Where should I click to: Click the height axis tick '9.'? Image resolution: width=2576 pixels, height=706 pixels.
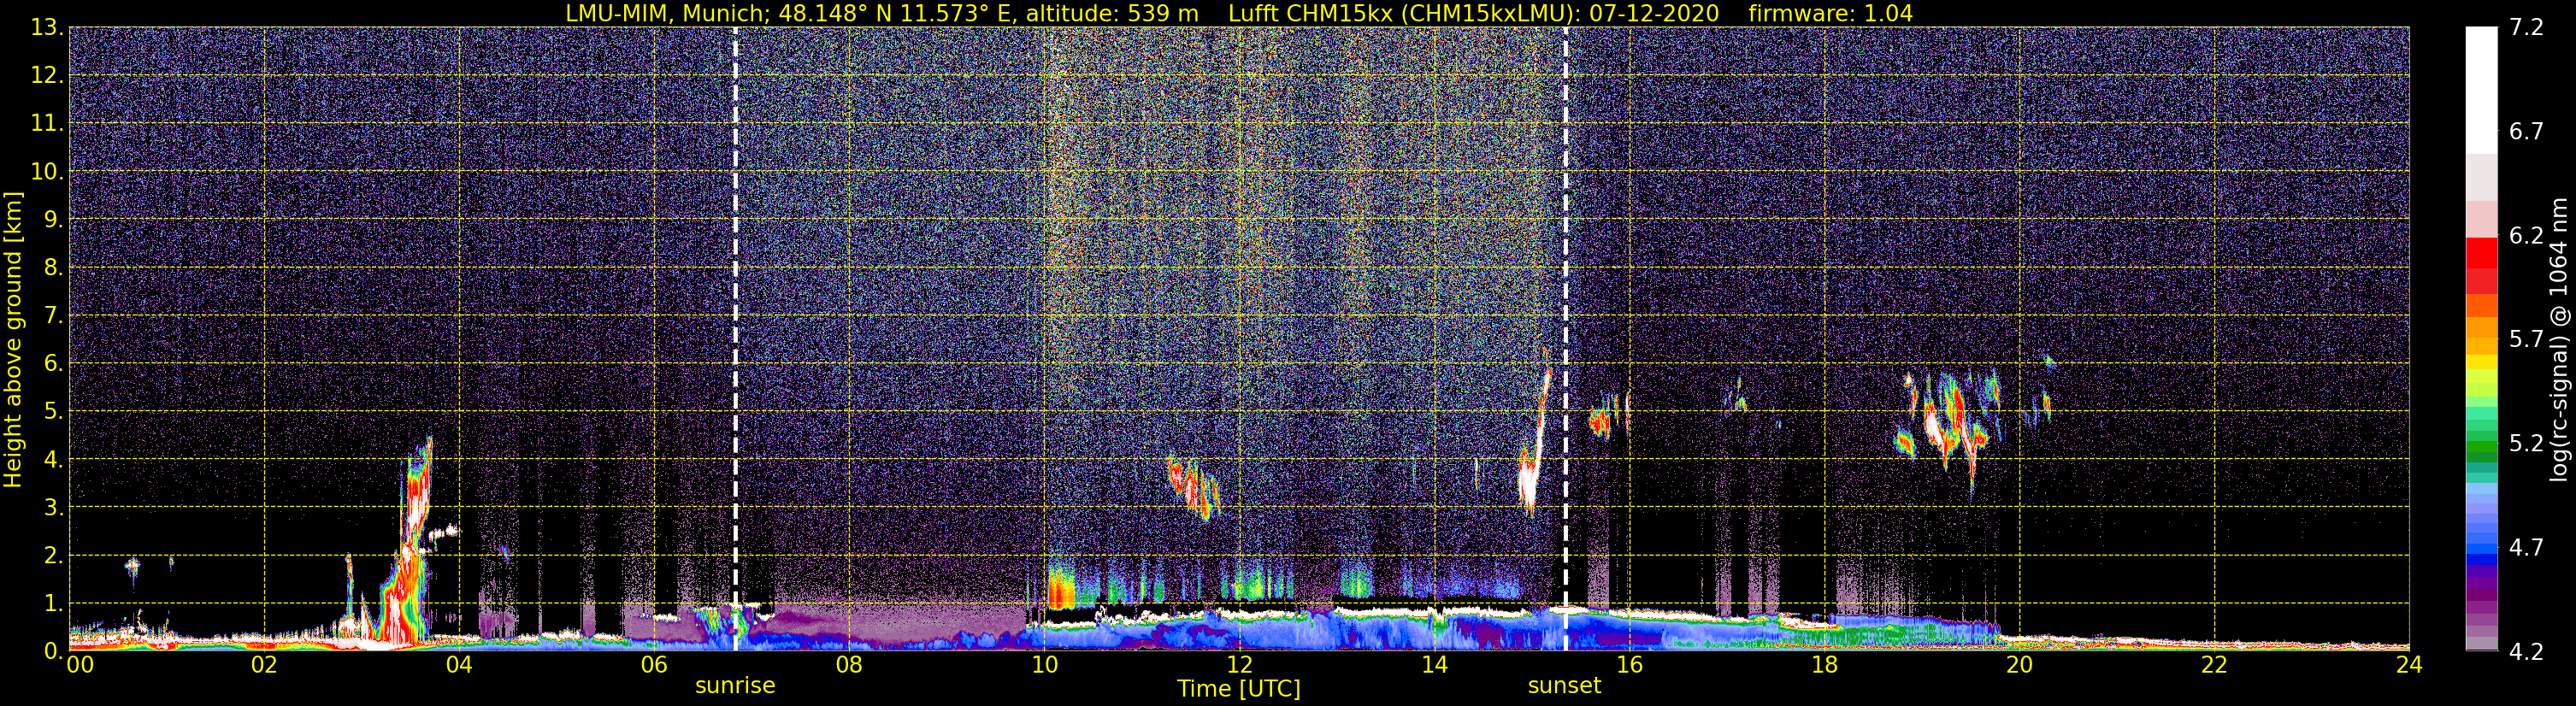pyautogui.click(x=53, y=219)
